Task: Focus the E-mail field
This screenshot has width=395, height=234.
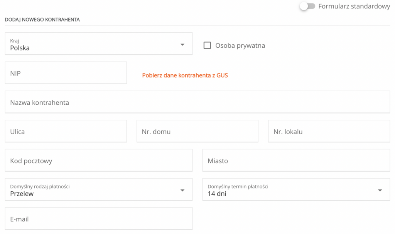Action: tap(98, 218)
